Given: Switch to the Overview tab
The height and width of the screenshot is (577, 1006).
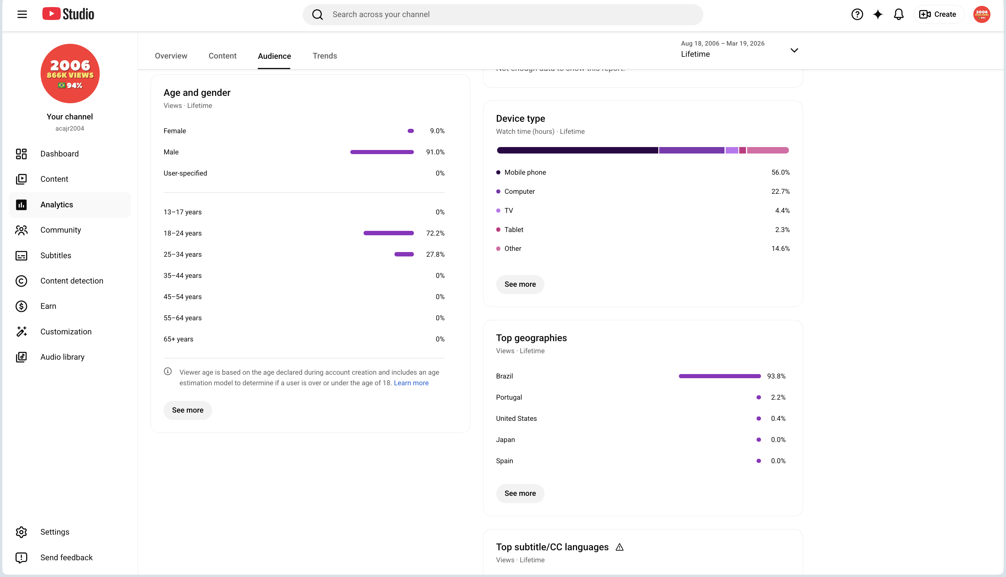Looking at the screenshot, I should click(171, 56).
